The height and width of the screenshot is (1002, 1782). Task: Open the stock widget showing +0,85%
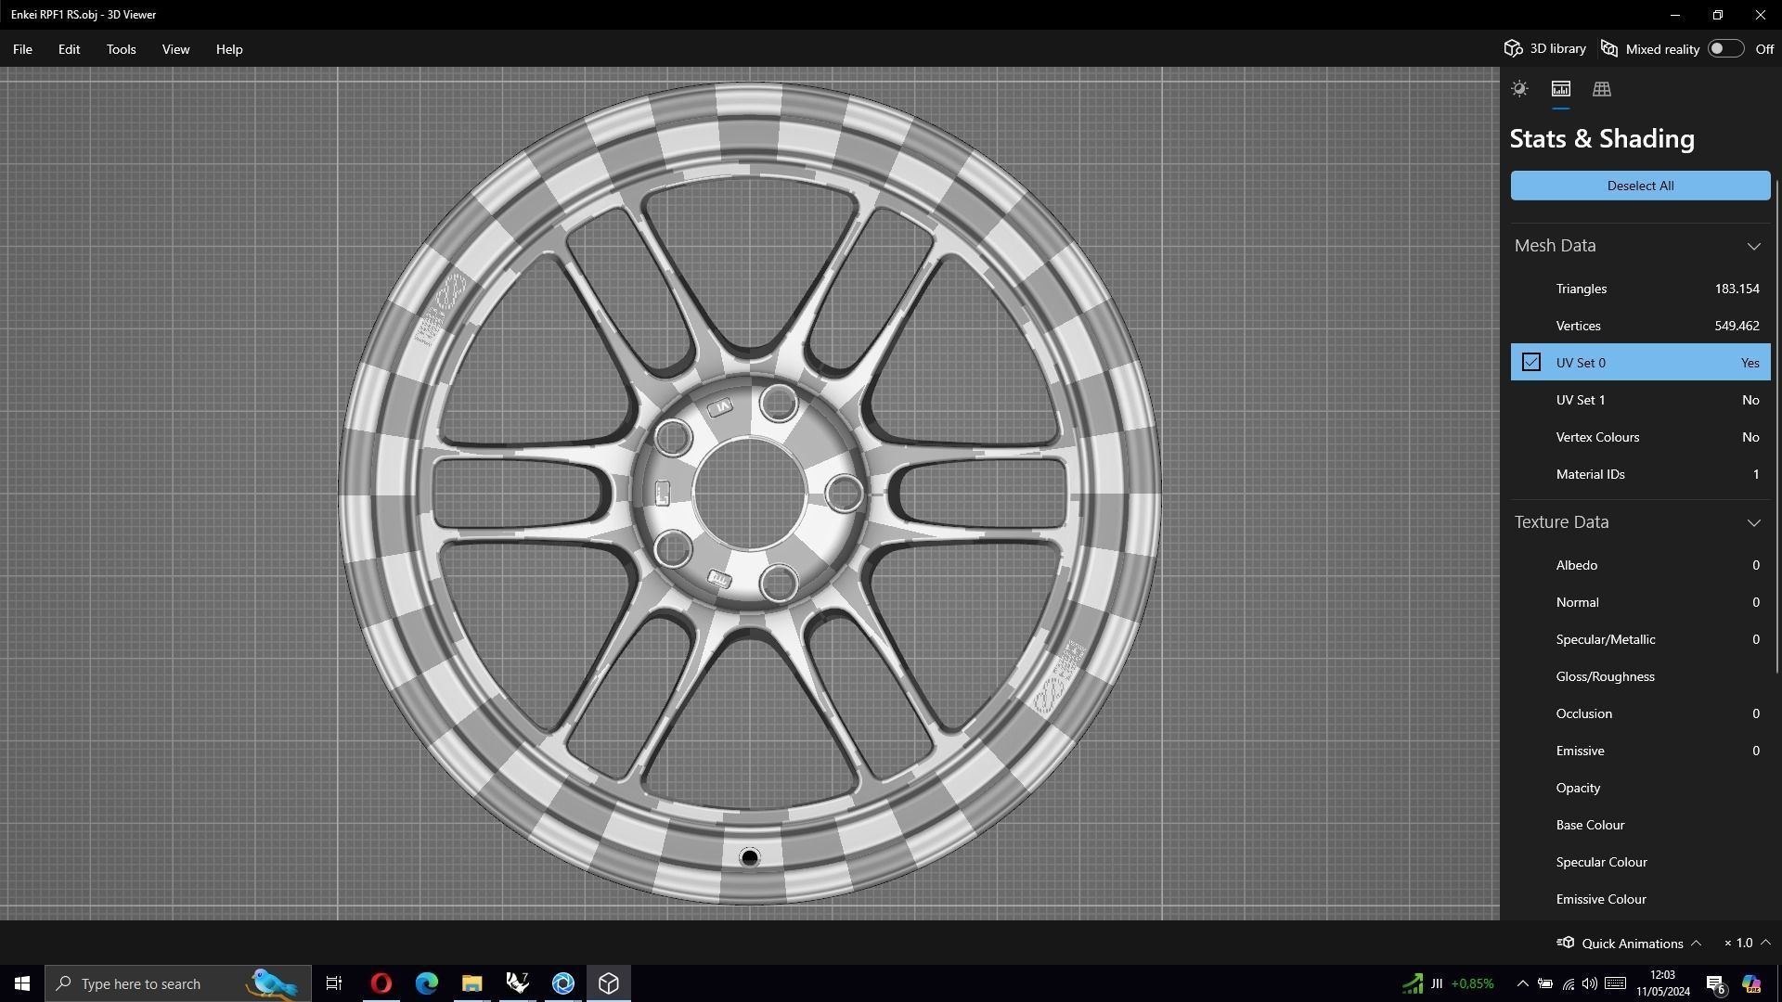coord(1448,983)
